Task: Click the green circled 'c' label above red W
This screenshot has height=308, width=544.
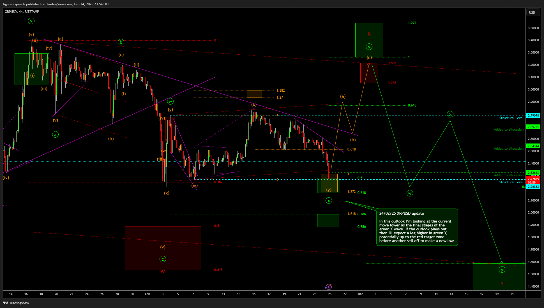Action: 163,259
